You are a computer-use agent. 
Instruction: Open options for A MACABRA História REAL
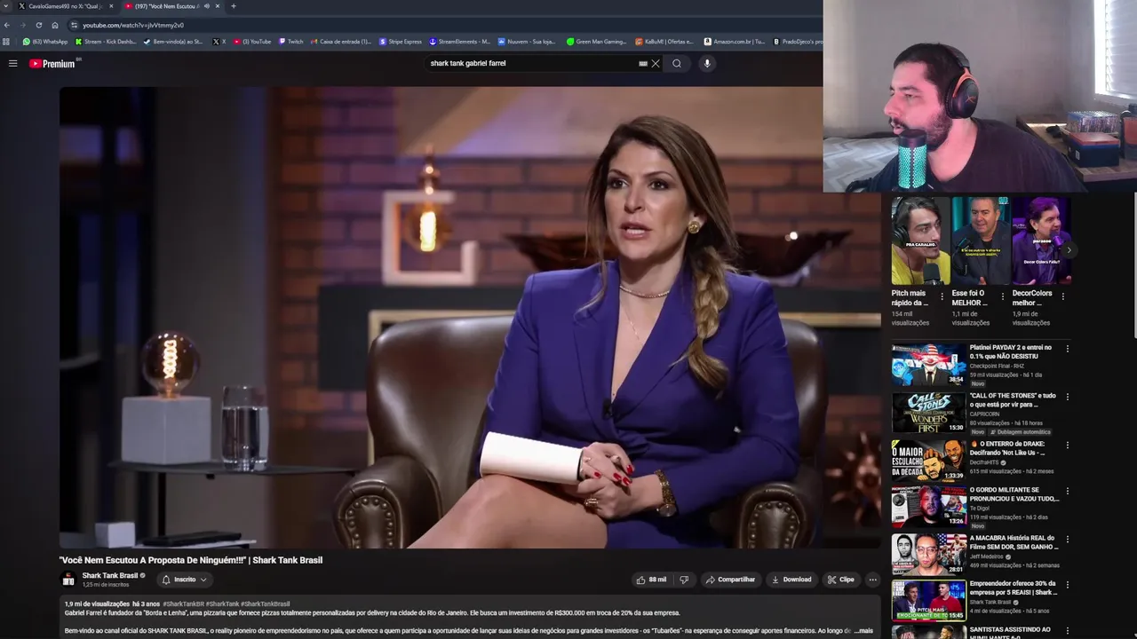click(x=1068, y=539)
